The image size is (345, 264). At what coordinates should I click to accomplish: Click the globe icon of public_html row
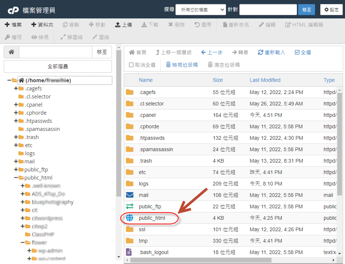[x=130, y=218]
